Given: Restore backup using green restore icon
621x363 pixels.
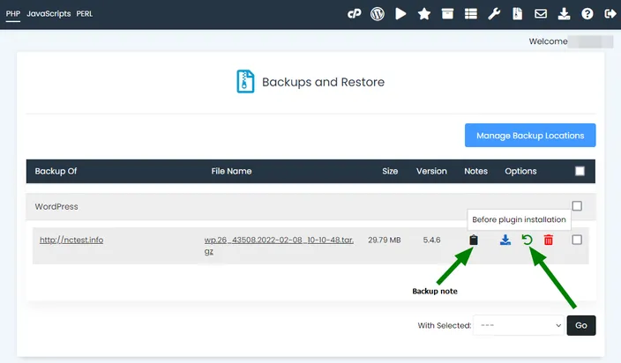Looking at the screenshot, I should [527, 240].
